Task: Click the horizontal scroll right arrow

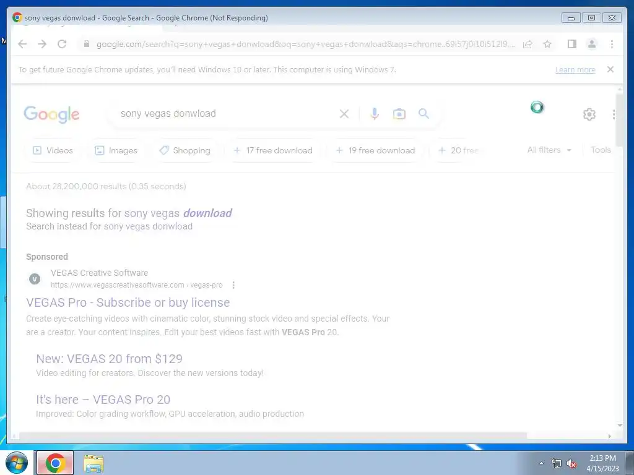Action: [610, 436]
